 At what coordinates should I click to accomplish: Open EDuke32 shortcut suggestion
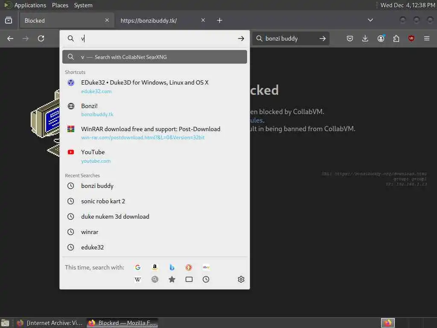pyautogui.click(x=154, y=87)
